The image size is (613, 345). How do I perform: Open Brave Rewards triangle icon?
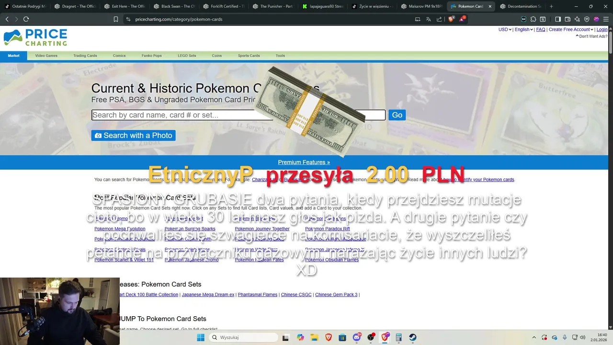coord(462,19)
